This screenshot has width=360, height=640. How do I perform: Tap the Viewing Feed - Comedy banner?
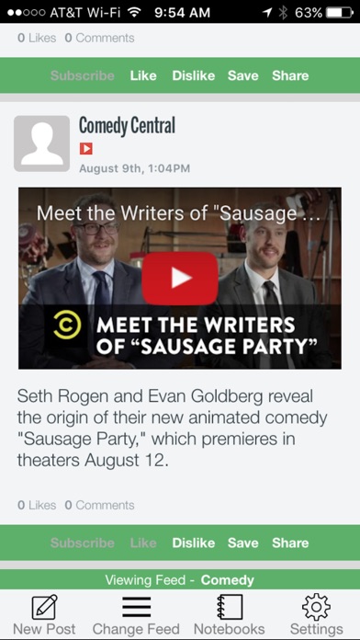180,579
